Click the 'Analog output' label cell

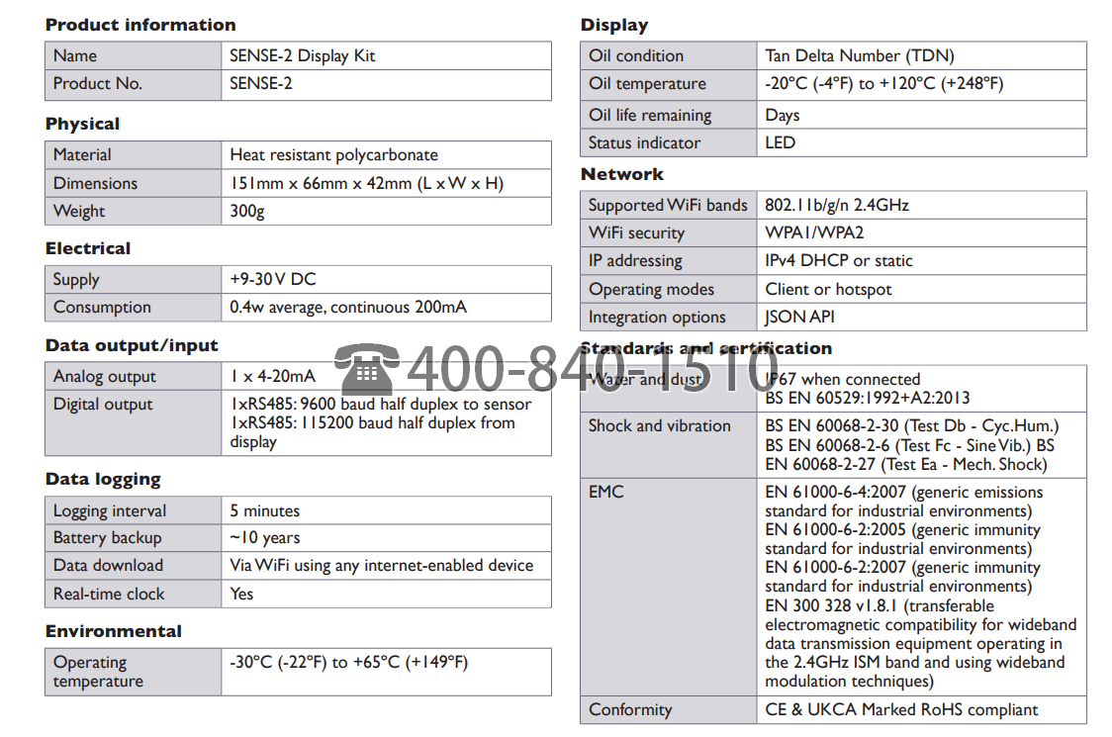coord(134,377)
